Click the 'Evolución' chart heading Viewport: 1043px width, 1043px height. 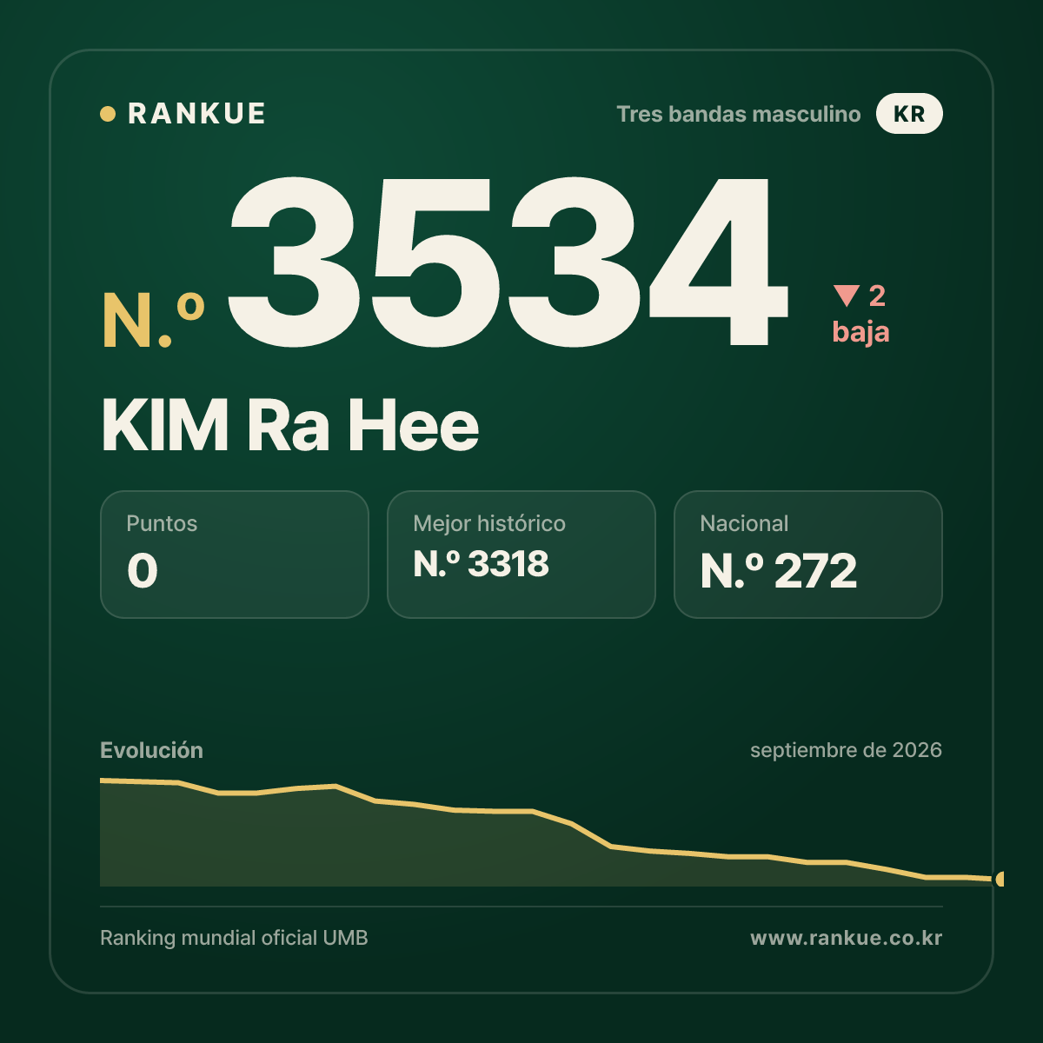point(151,750)
